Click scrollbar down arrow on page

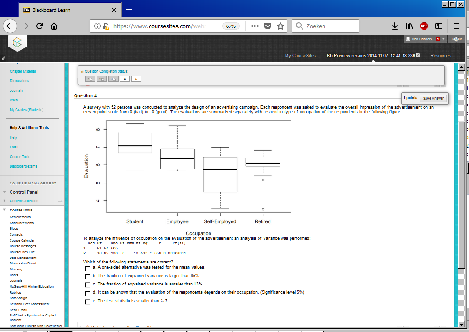[x=462, y=324]
